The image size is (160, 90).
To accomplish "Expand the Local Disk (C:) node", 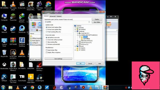I will [77, 33].
